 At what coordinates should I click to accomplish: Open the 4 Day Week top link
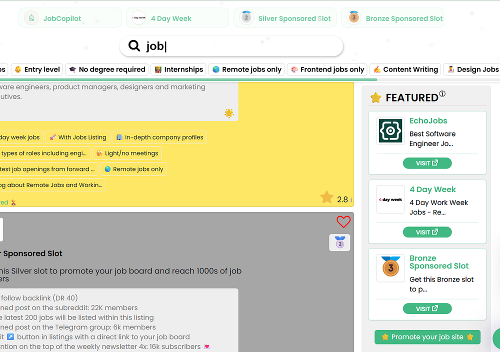coord(177,18)
